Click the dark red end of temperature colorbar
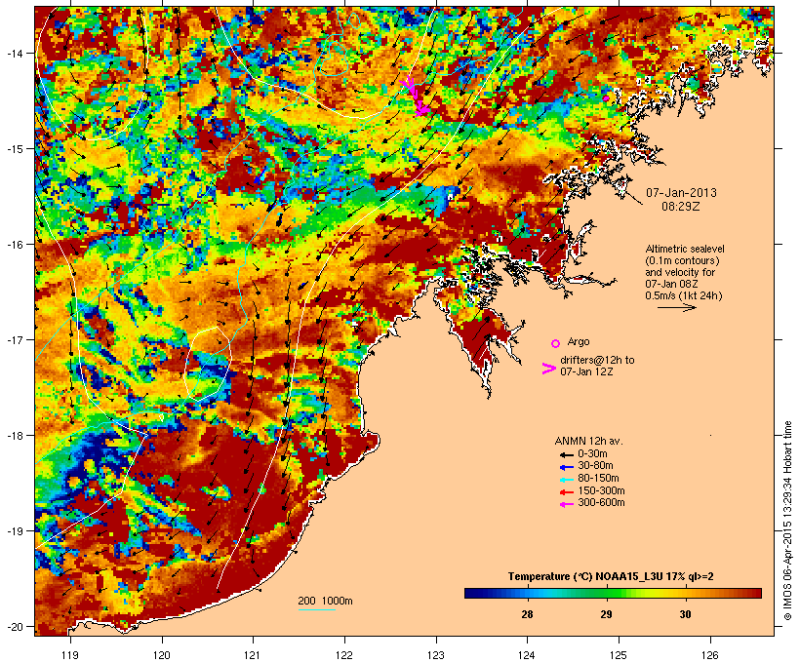 (756, 593)
